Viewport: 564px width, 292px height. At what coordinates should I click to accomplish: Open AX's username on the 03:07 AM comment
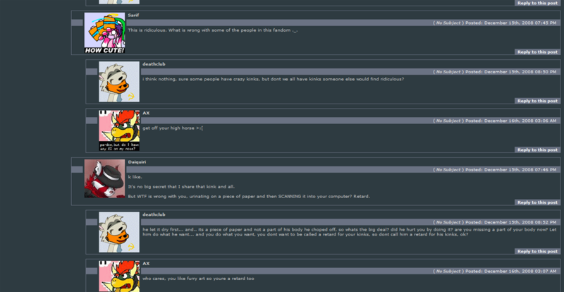[146, 264]
